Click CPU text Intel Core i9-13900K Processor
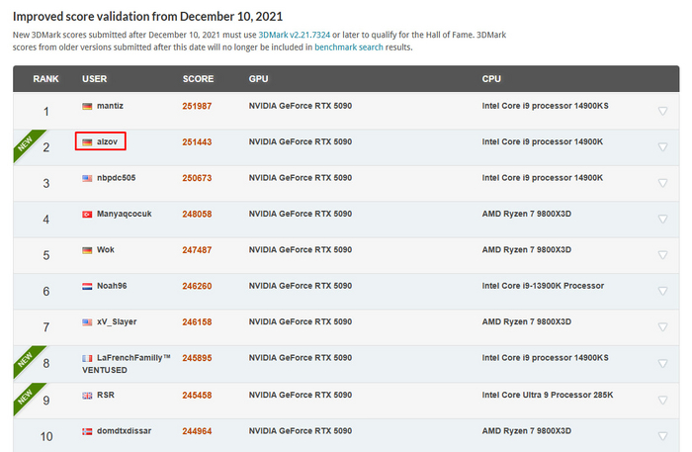This screenshot has width=692, height=452. click(543, 286)
